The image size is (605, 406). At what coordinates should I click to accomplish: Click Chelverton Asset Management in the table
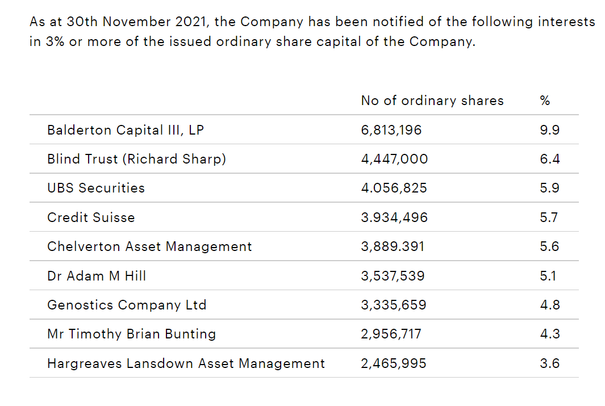[x=149, y=246]
